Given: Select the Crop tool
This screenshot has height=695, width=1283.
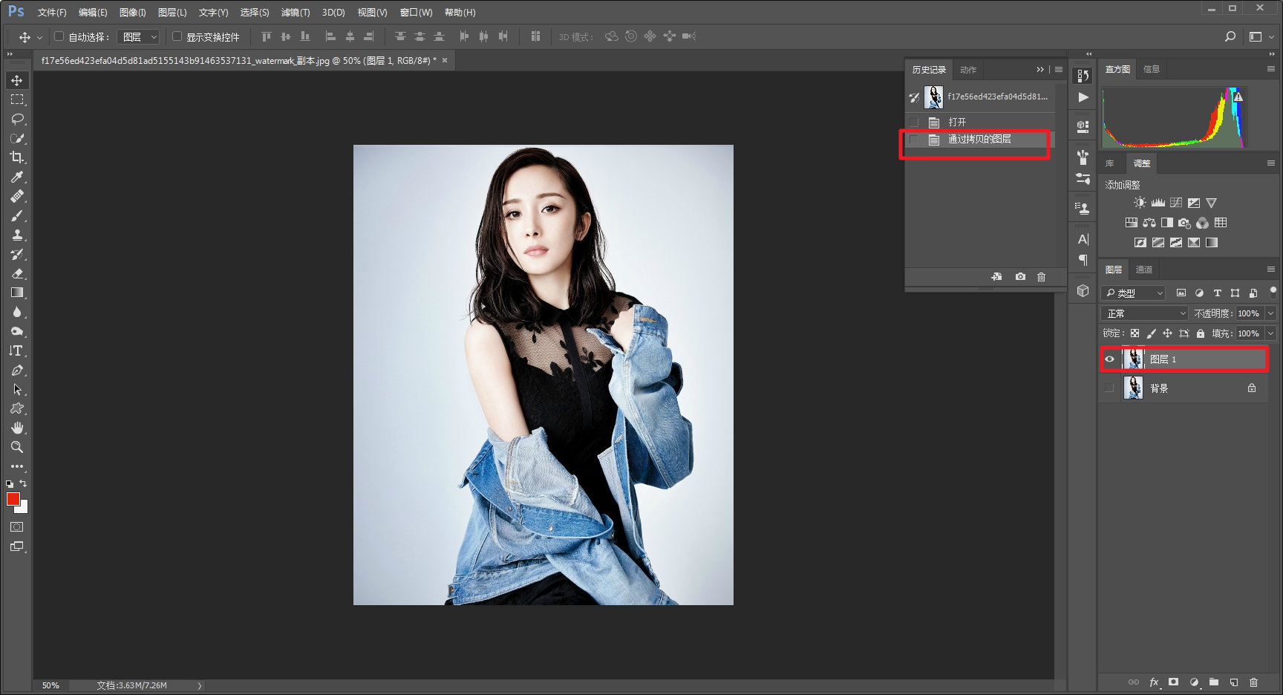Looking at the screenshot, I should click(16, 157).
